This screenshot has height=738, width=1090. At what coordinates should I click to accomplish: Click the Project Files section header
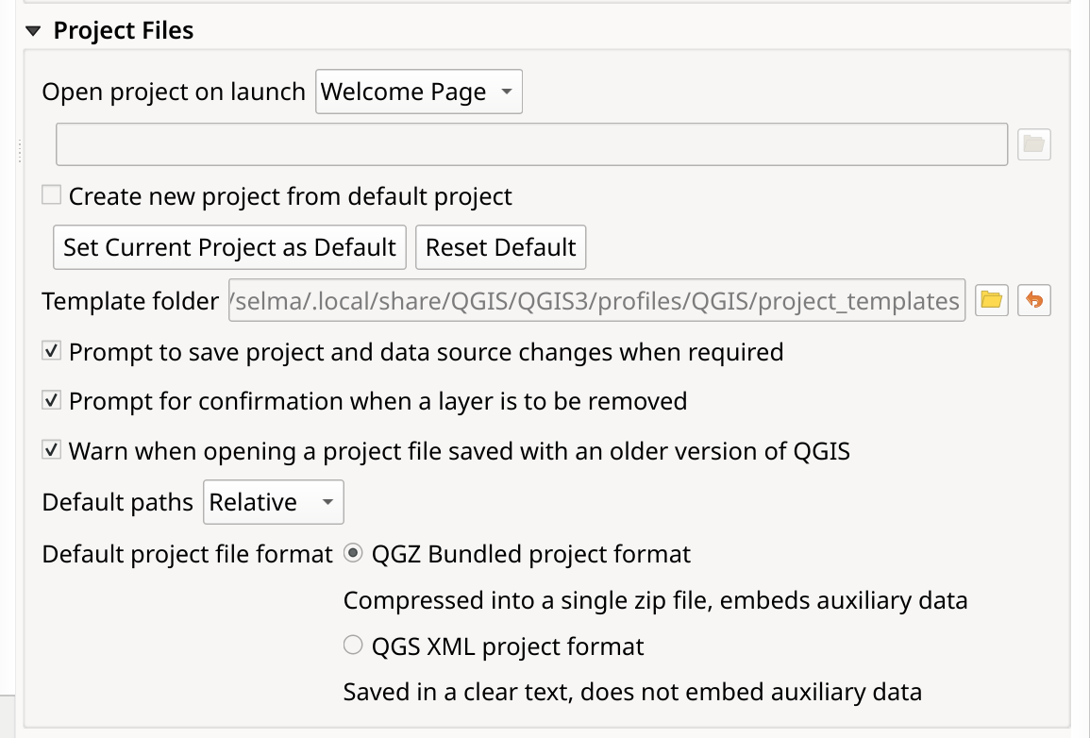pos(124,29)
